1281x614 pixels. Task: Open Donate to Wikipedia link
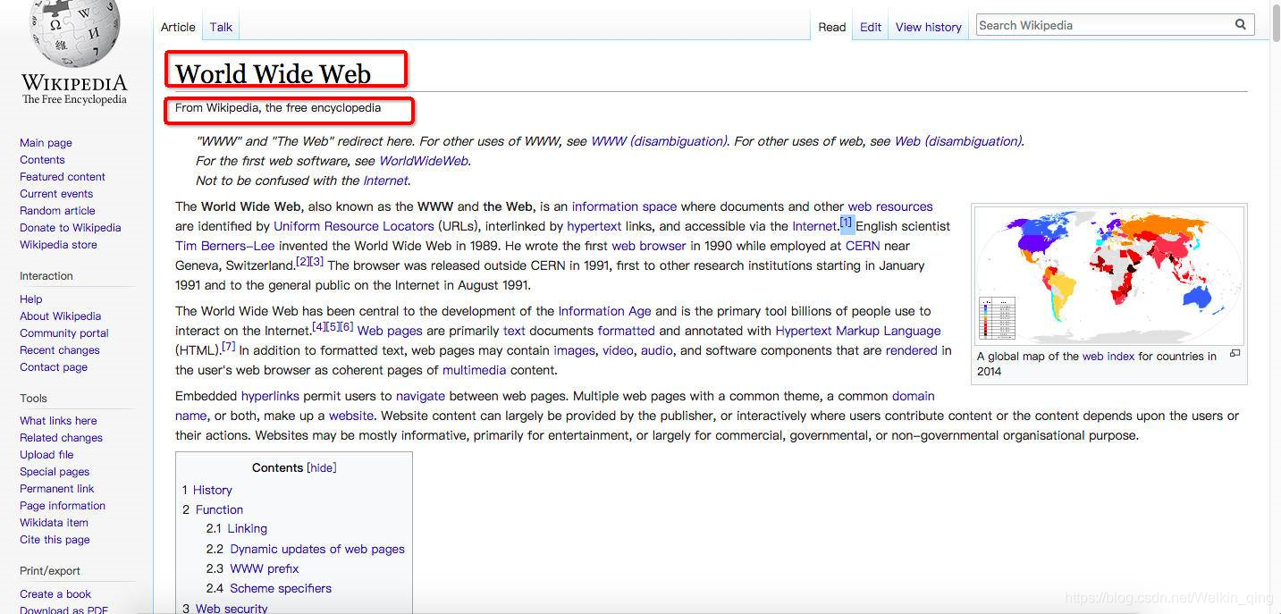(70, 228)
